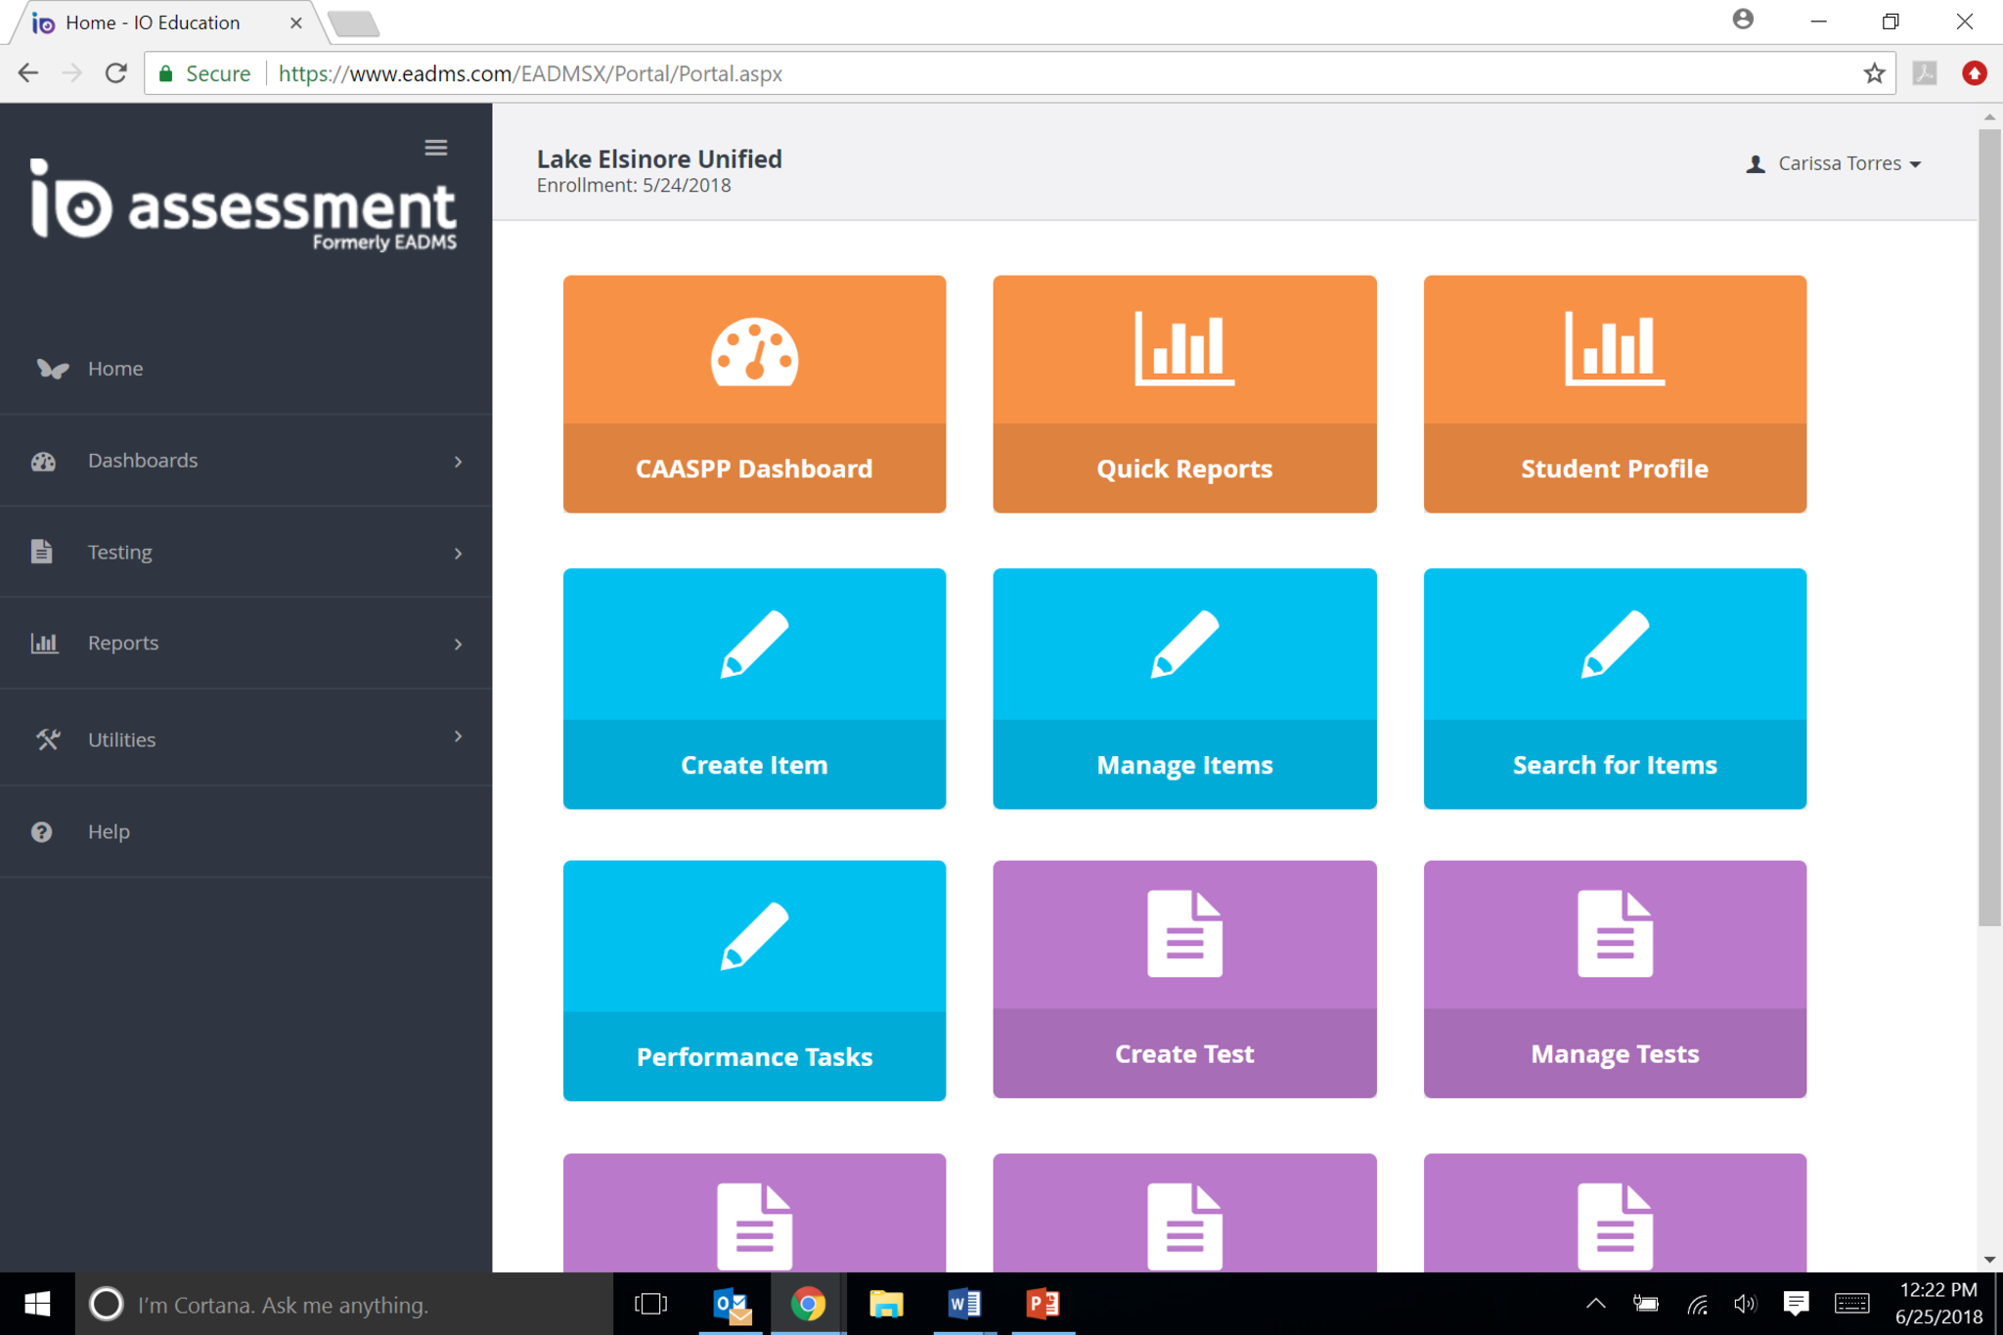Click the hamburger menu icon in sidebar

(x=436, y=148)
